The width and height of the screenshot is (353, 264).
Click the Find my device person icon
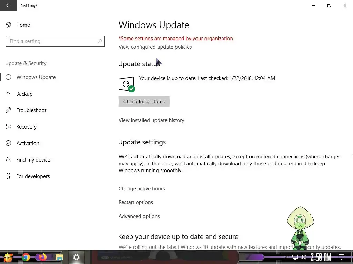point(8,159)
